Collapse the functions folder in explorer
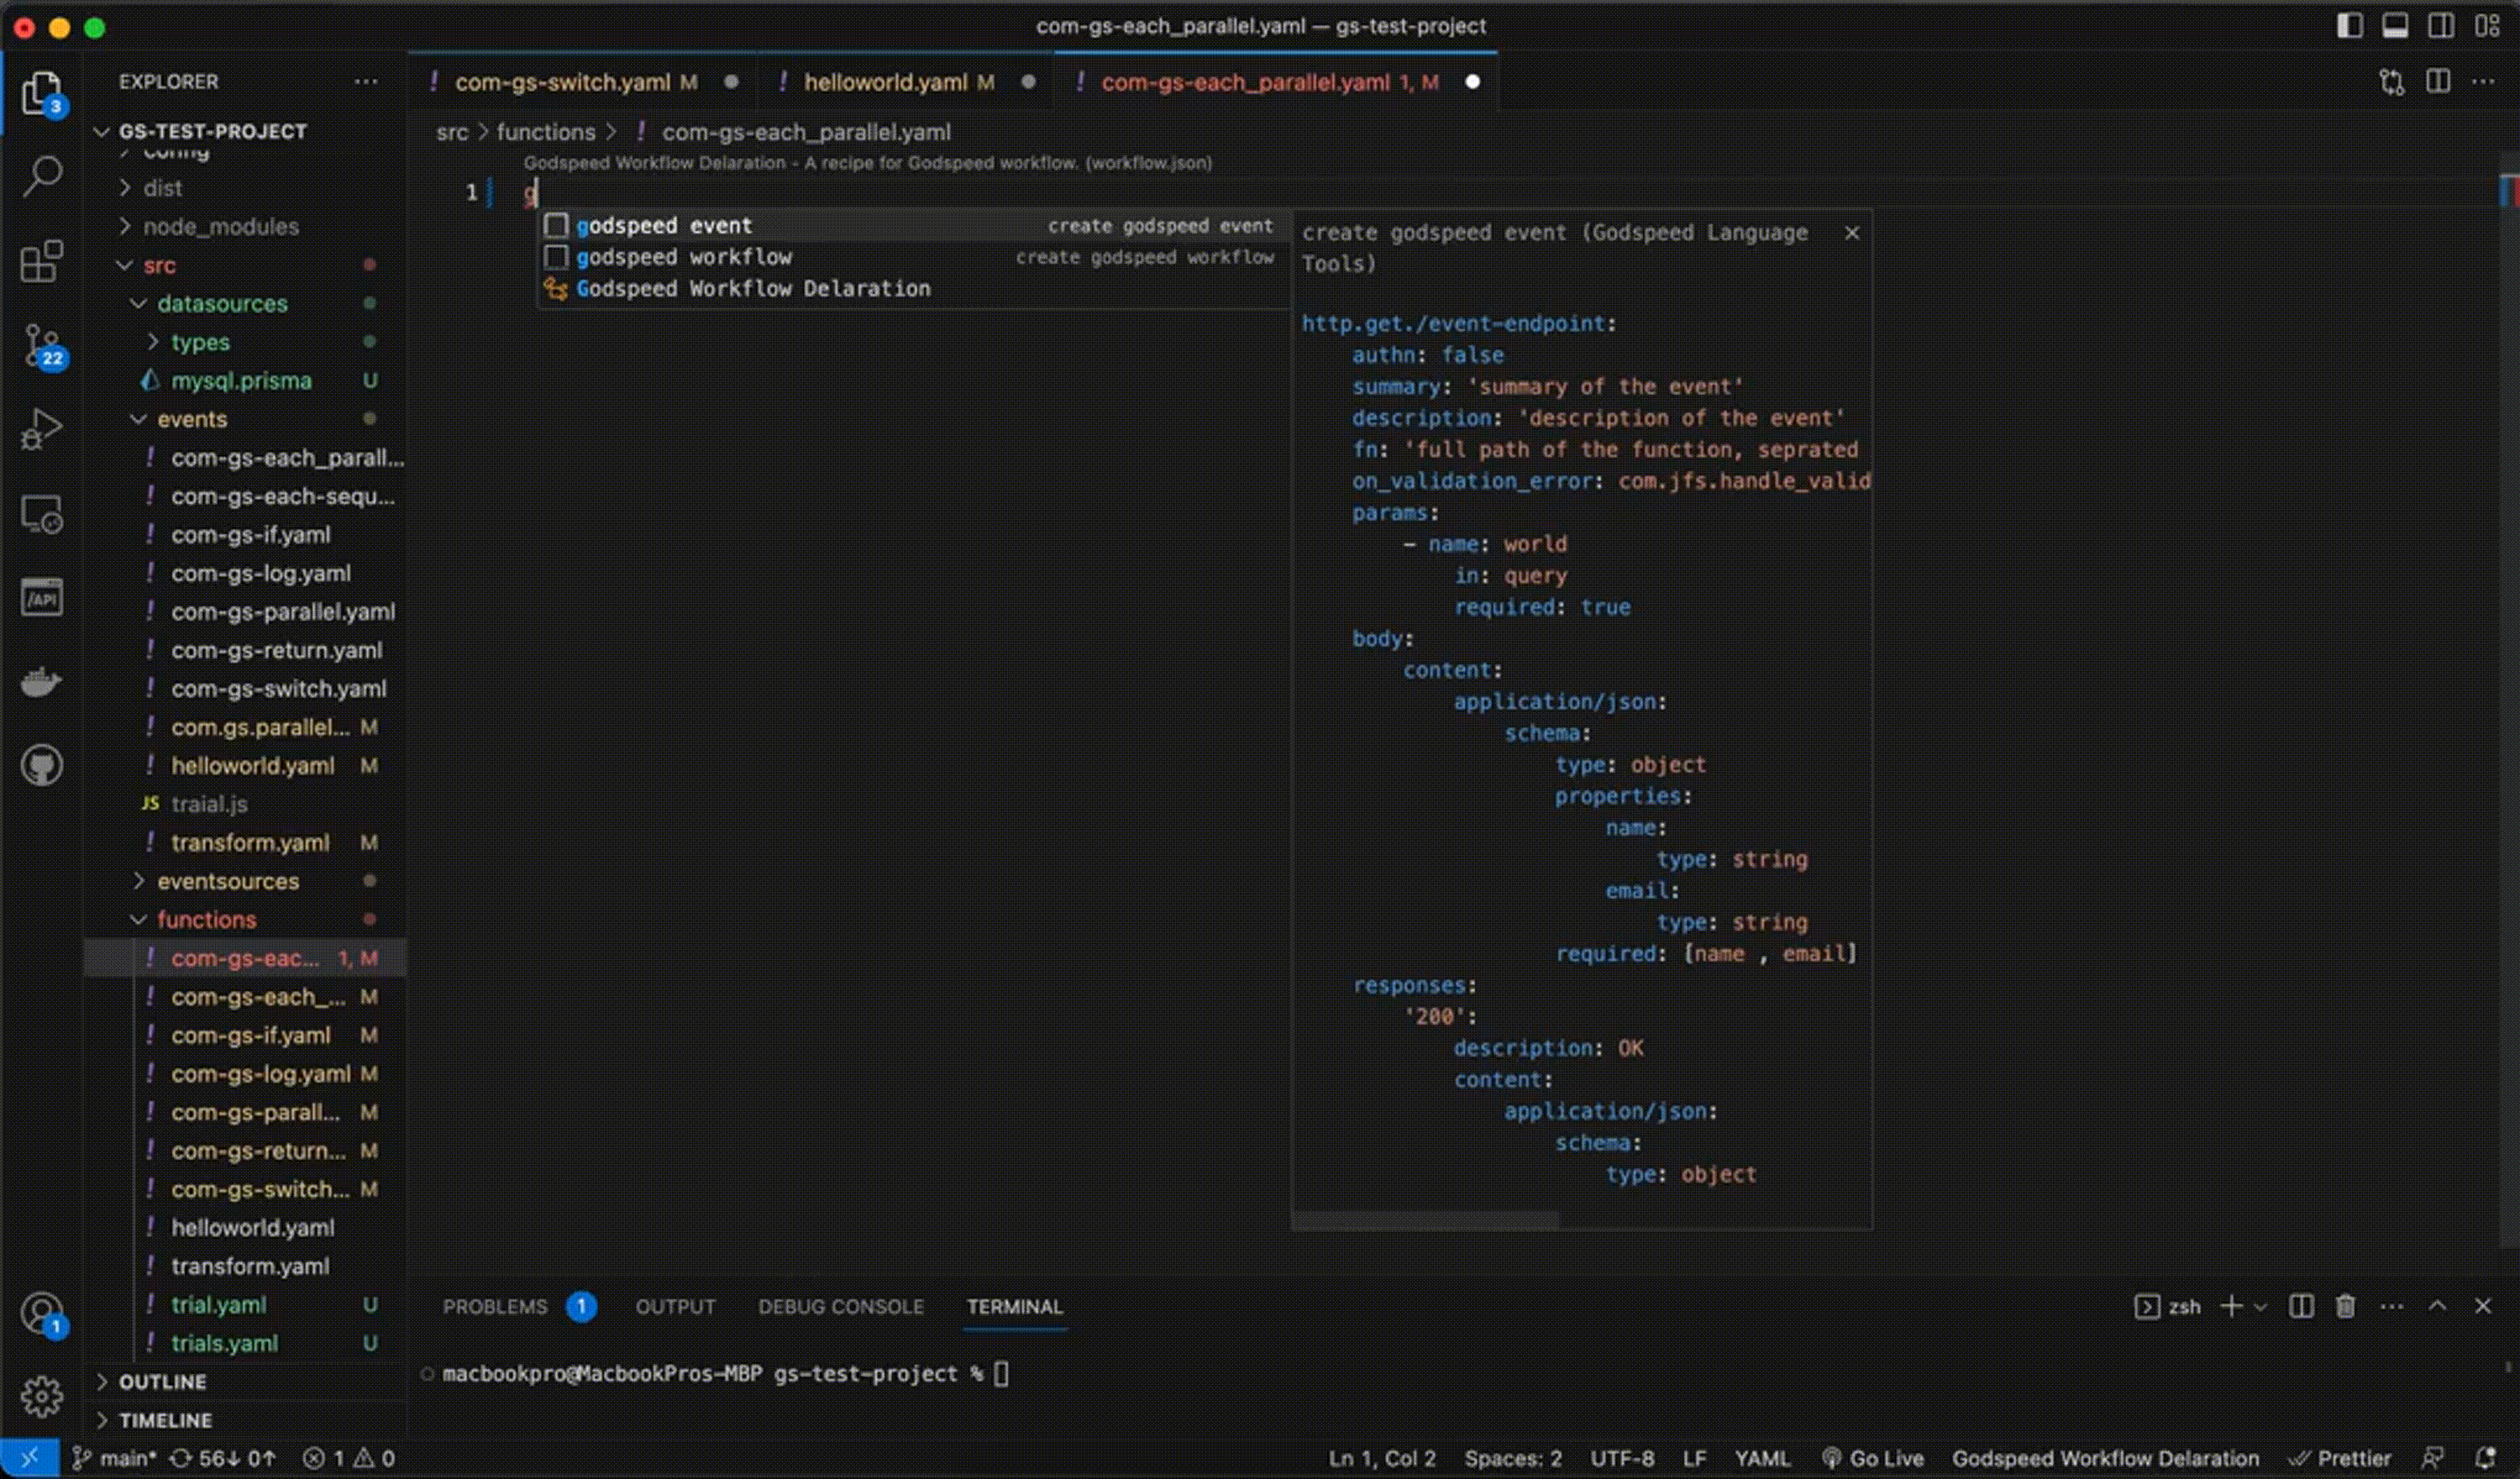 pyautogui.click(x=206, y=920)
